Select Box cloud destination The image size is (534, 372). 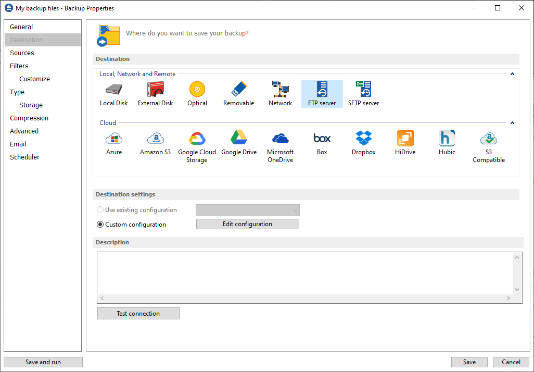[322, 143]
